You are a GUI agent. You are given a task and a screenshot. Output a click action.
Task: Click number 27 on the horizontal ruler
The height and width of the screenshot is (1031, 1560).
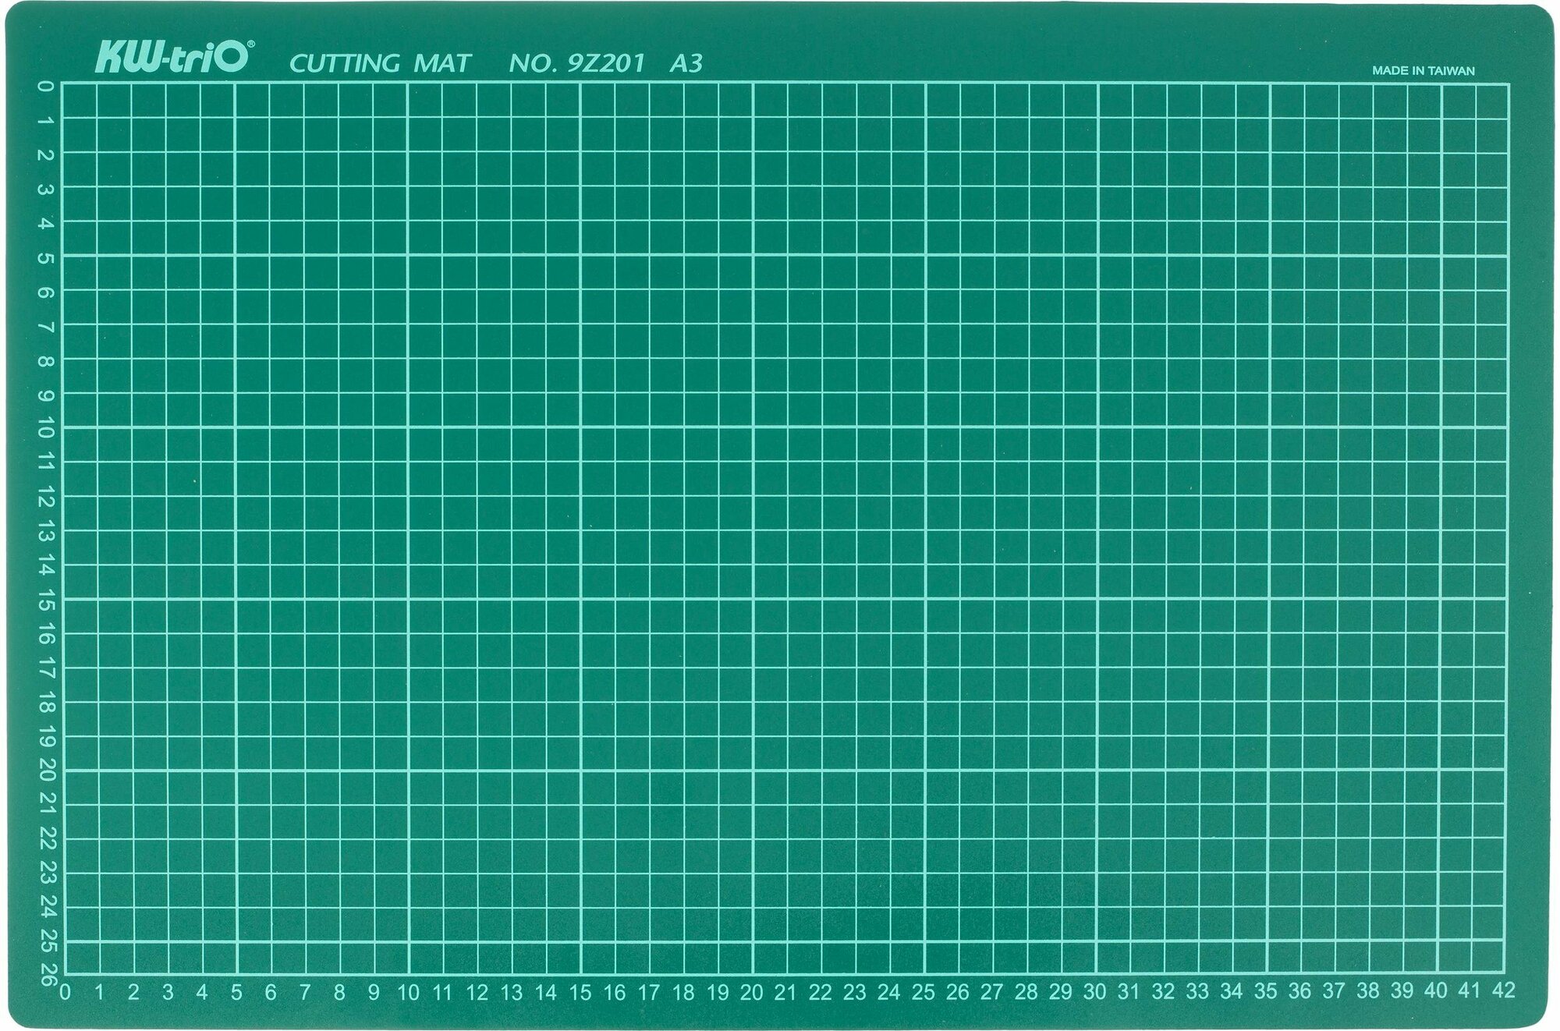[991, 992]
